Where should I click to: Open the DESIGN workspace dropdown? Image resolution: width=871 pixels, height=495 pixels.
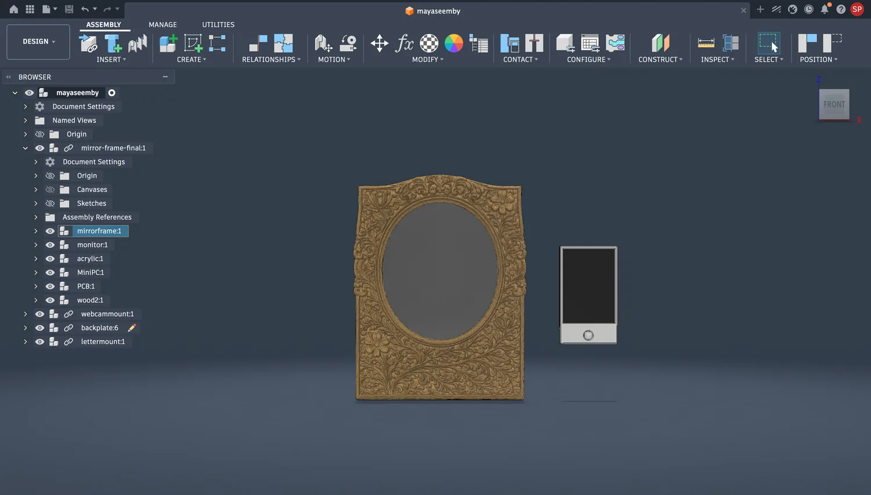coord(38,42)
